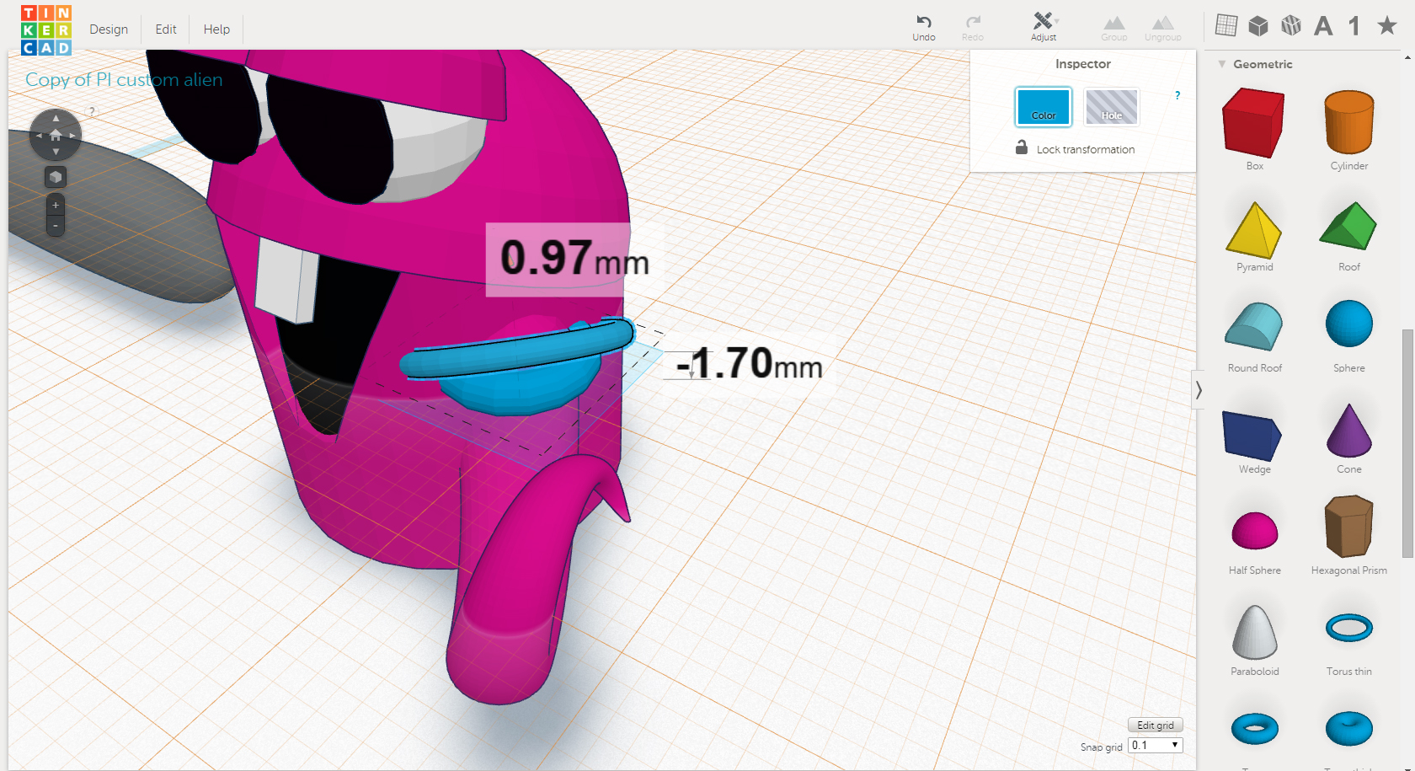Select the blue Sphere shape
This screenshot has height=771, width=1415.
(x=1349, y=324)
